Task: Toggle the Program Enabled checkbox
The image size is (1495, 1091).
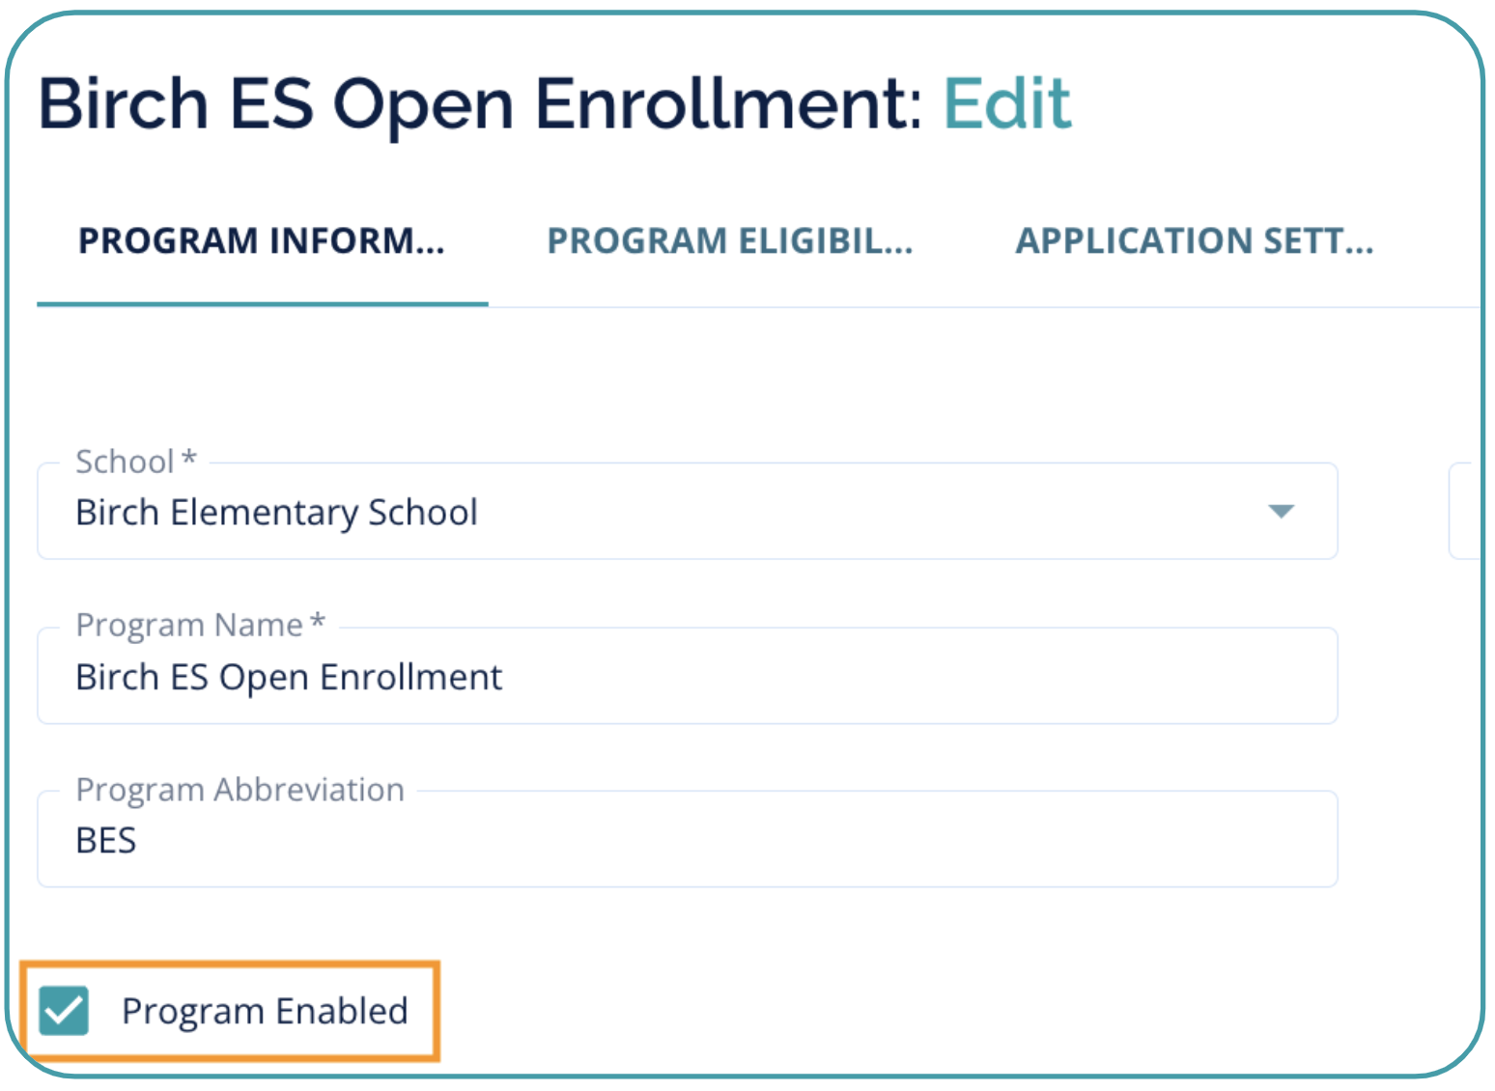Action: pyautogui.click(x=65, y=1011)
